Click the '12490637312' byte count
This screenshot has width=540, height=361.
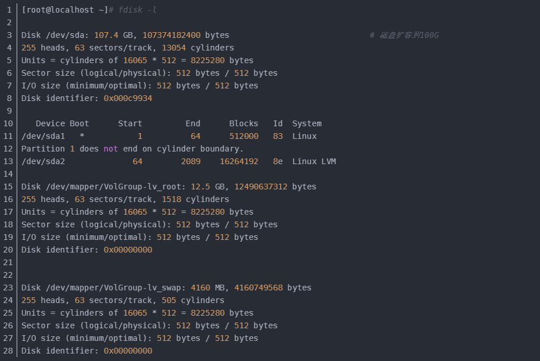click(261, 187)
